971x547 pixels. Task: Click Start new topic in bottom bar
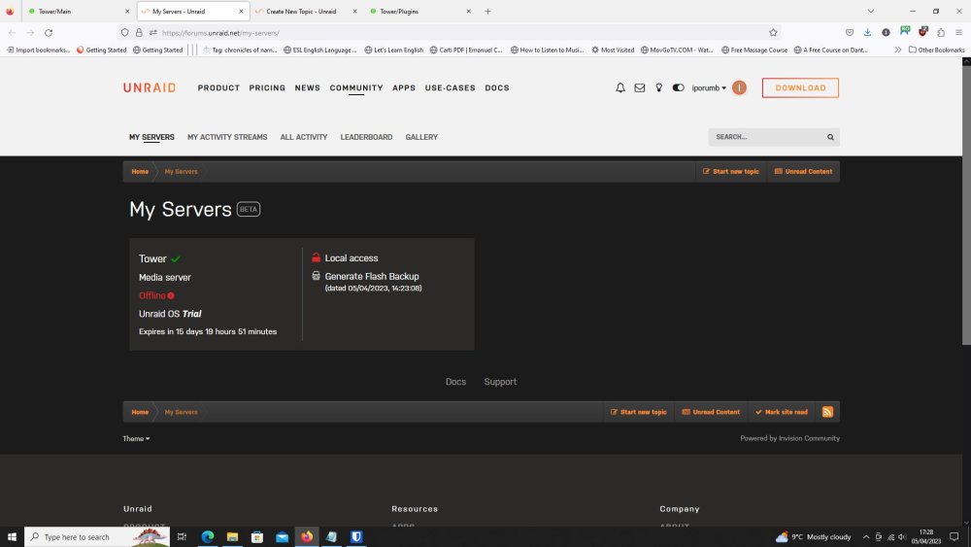tap(639, 412)
